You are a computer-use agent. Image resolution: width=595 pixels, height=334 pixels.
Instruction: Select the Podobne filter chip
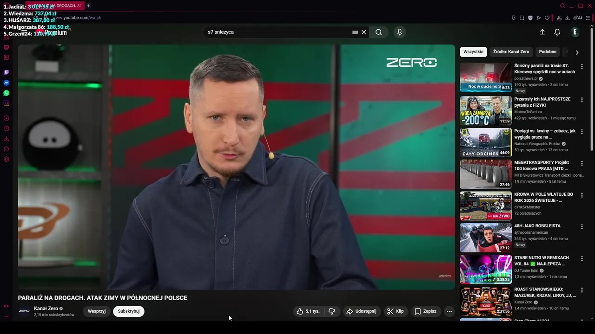click(x=548, y=52)
